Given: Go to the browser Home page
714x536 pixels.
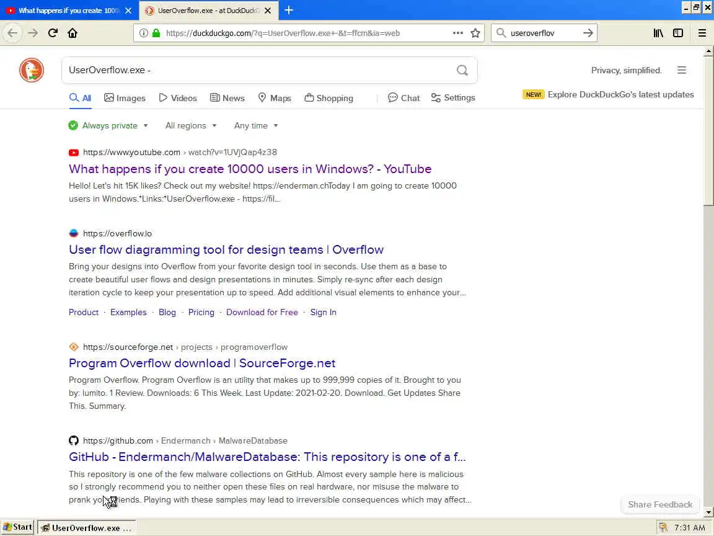Looking at the screenshot, I should tap(73, 33).
